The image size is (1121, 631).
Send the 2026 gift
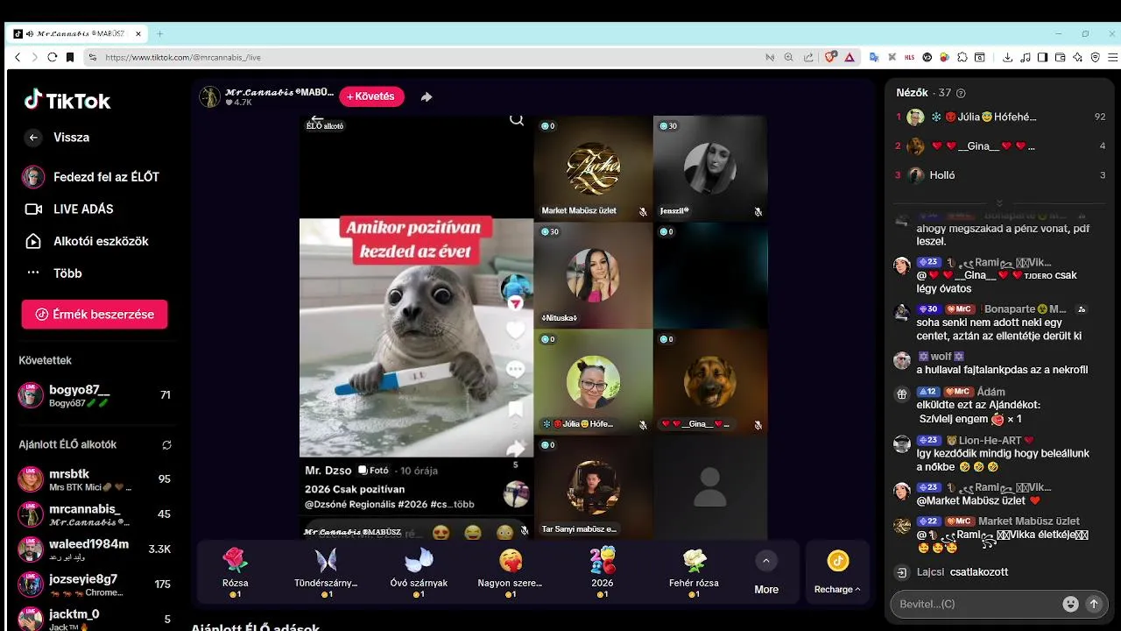[x=603, y=571]
